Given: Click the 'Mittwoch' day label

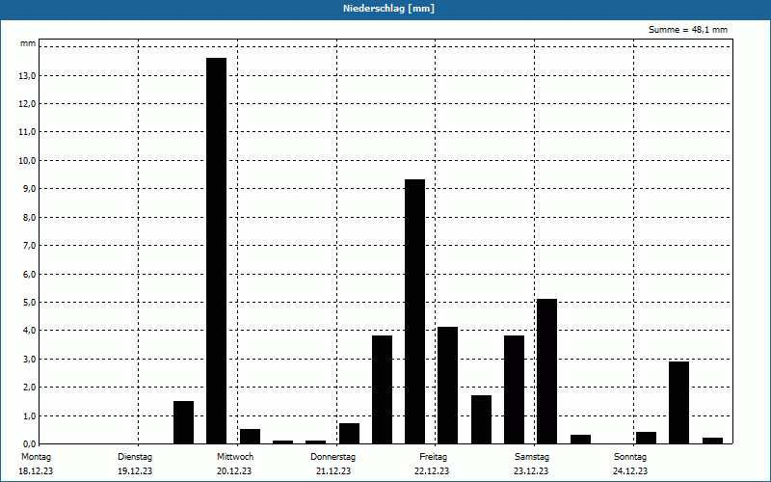Looking at the screenshot, I should pyautogui.click(x=235, y=457).
